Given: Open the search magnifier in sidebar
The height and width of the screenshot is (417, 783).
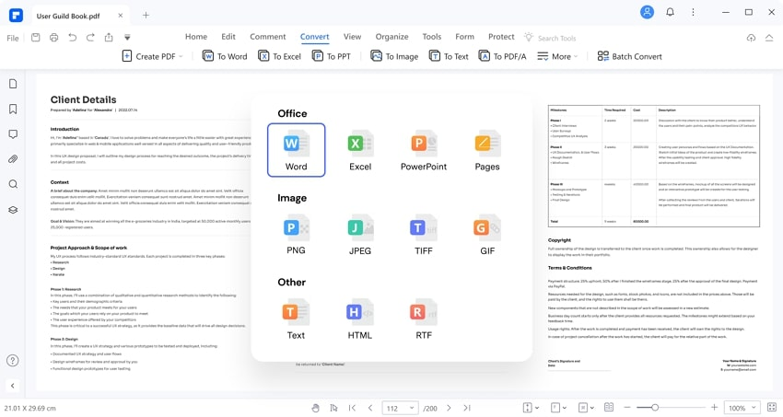Looking at the screenshot, I should [x=13, y=184].
